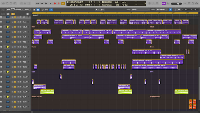Click the vertical auto zoom icon
200x113 pixels.
click(175, 10)
